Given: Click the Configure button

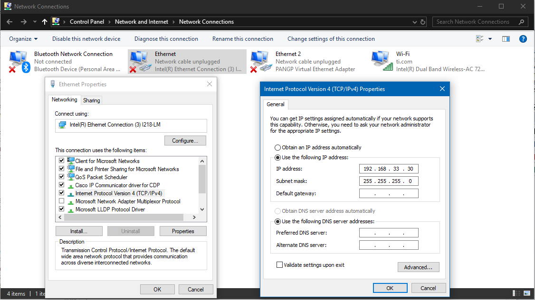Looking at the screenshot, I should (185, 141).
